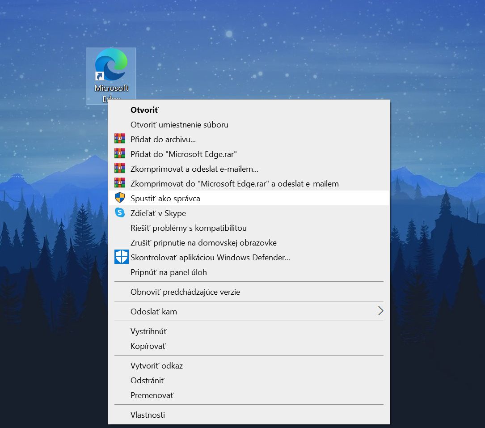The height and width of the screenshot is (428, 485).
Task: Click the Windows Defender shield icon
Action: (121, 257)
